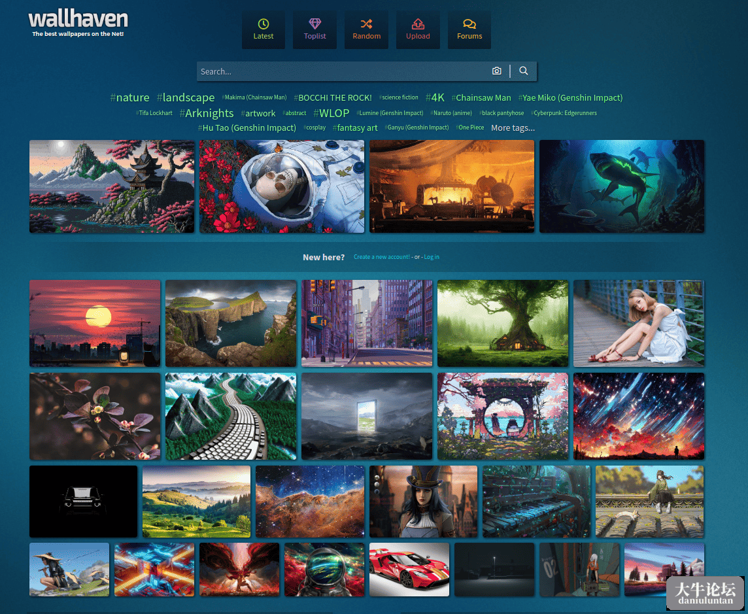Open the red sunset city skyline wallpaper
This screenshot has width=748, height=614.
95,324
